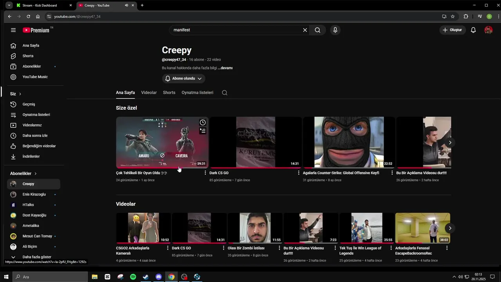Switch to Ana Sayfa channel tab

click(125, 93)
